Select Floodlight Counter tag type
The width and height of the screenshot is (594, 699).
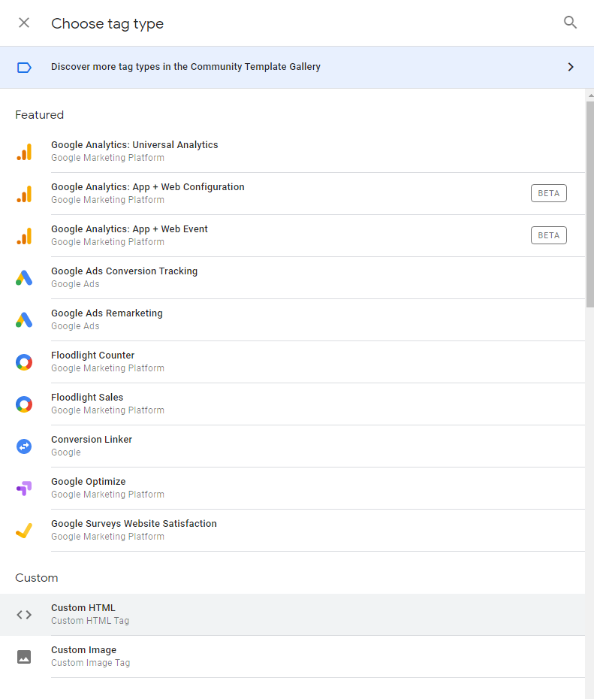click(x=292, y=362)
